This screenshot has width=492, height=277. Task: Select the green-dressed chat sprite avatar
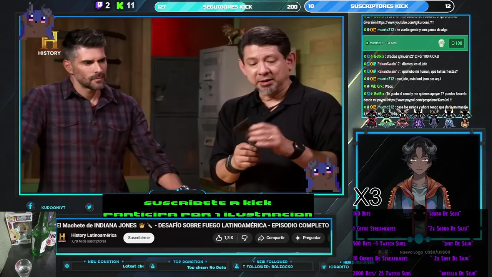(386, 118)
